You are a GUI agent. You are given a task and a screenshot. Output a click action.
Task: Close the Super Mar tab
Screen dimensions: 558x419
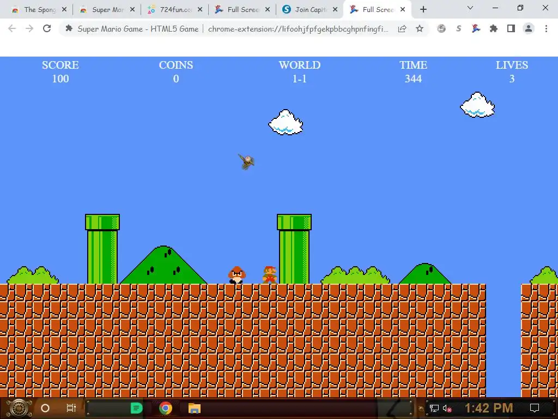(x=132, y=10)
